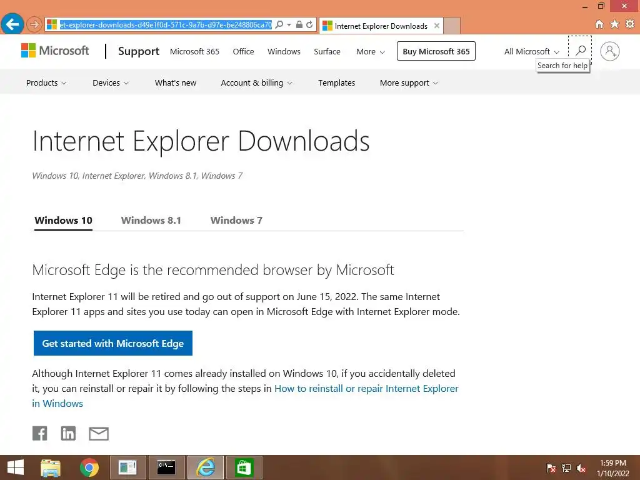The width and height of the screenshot is (640, 480).
Task: Open Microsoft 365 in top navigation
Action: [194, 51]
